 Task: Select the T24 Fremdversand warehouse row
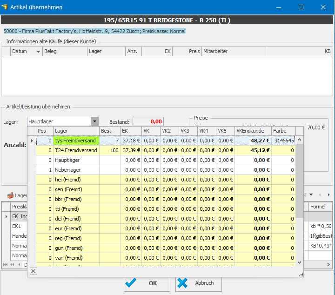76,150
